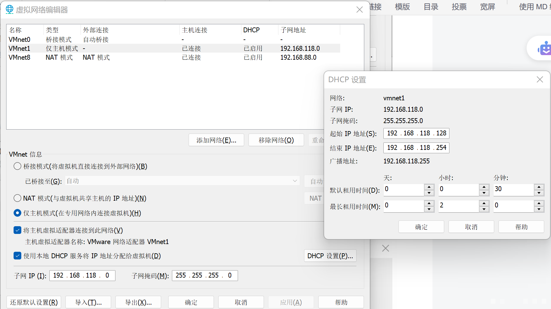The height and width of the screenshot is (309, 551).
Task: Decrease 默认租用时间 hours value
Action: tap(484, 193)
